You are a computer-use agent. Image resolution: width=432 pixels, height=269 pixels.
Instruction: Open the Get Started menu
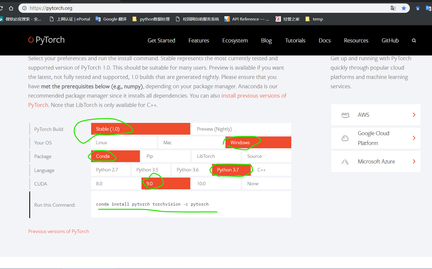pos(162,41)
